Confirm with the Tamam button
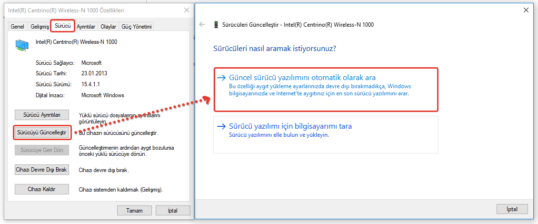The height and width of the screenshot is (224, 538). (x=134, y=210)
